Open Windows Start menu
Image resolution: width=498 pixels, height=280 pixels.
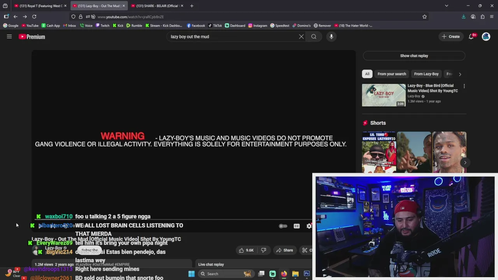click(191, 274)
